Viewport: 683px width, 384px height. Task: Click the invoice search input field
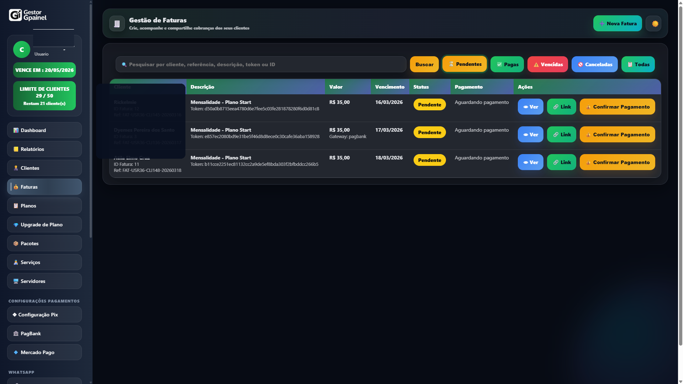[x=263, y=64]
